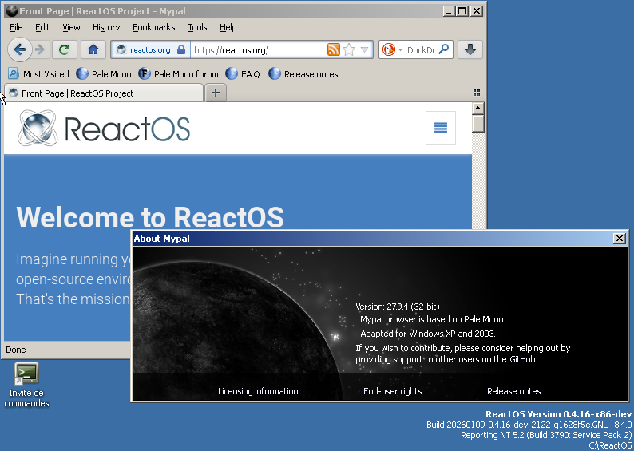Viewport: 634px width, 451px height.
Task: Open a new tab with plus button
Action: pyautogui.click(x=216, y=93)
